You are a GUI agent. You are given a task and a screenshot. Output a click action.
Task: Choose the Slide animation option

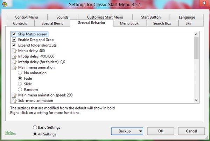coord(20,84)
